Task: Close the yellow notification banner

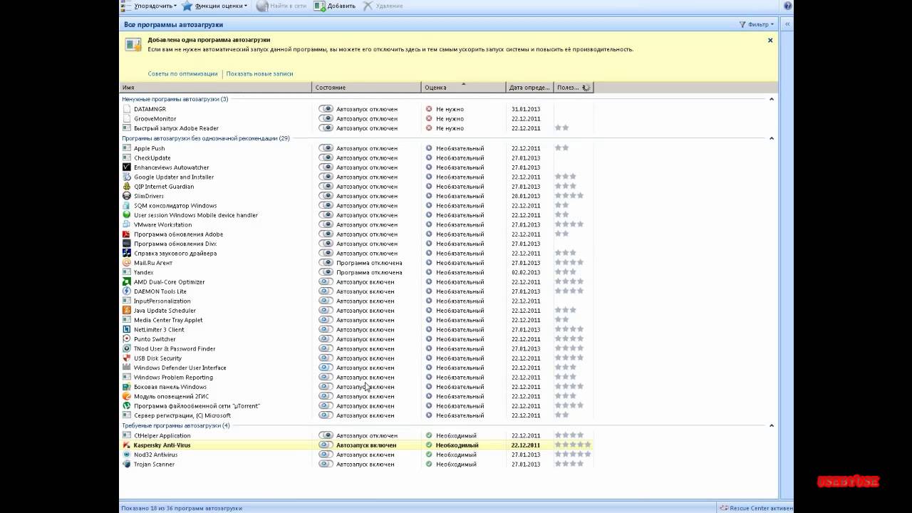Action: tap(770, 41)
